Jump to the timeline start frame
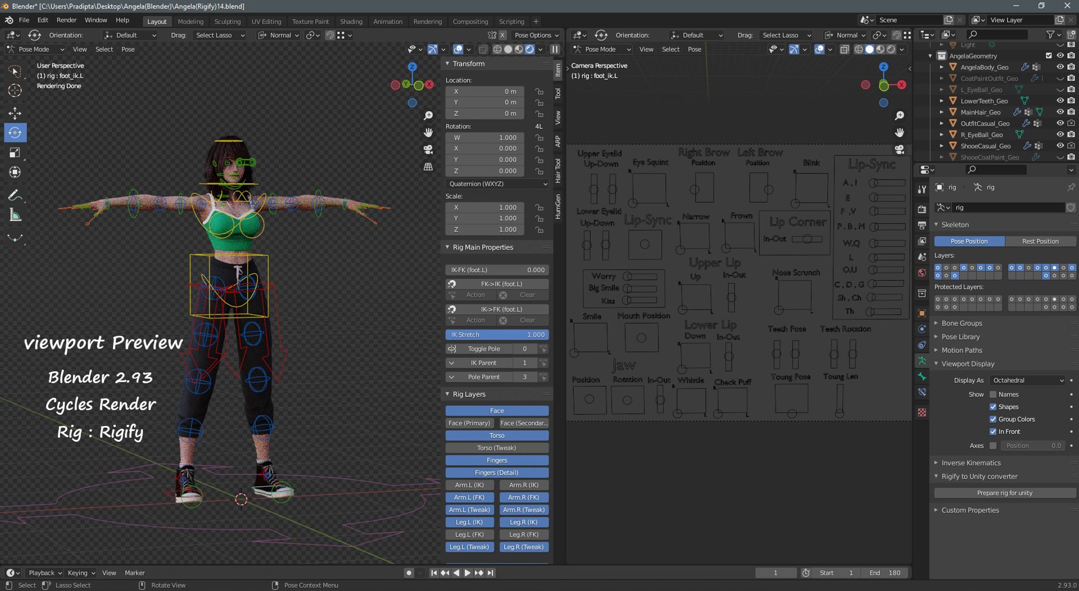This screenshot has height=591, width=1079. [434, 573]
